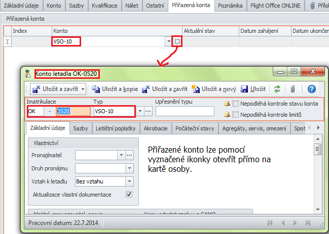Click Uložit a nový toolbar icon
The width and height of the screenshot is (329, 234).
[196, 89]
